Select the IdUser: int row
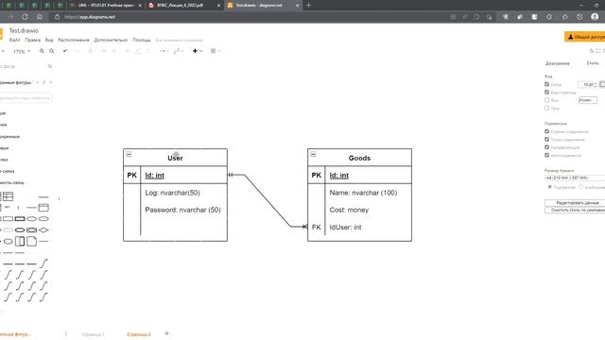The height and width of the screenshot is (340, 605). [x=359, y=227]
